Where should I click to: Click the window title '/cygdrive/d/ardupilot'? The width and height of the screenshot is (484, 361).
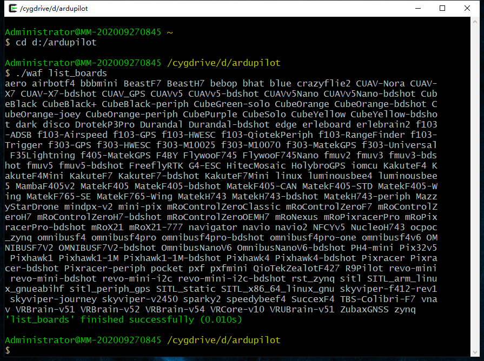[54, 9]
